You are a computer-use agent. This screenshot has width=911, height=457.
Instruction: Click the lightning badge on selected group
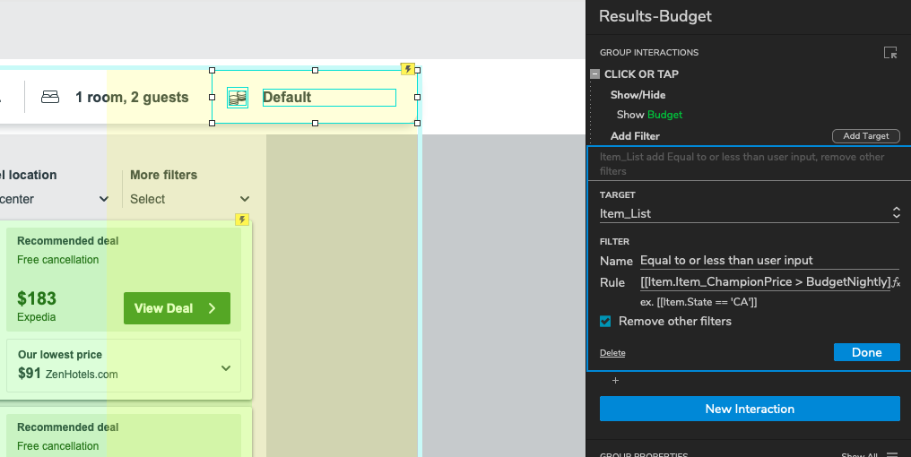coord(408,69)
